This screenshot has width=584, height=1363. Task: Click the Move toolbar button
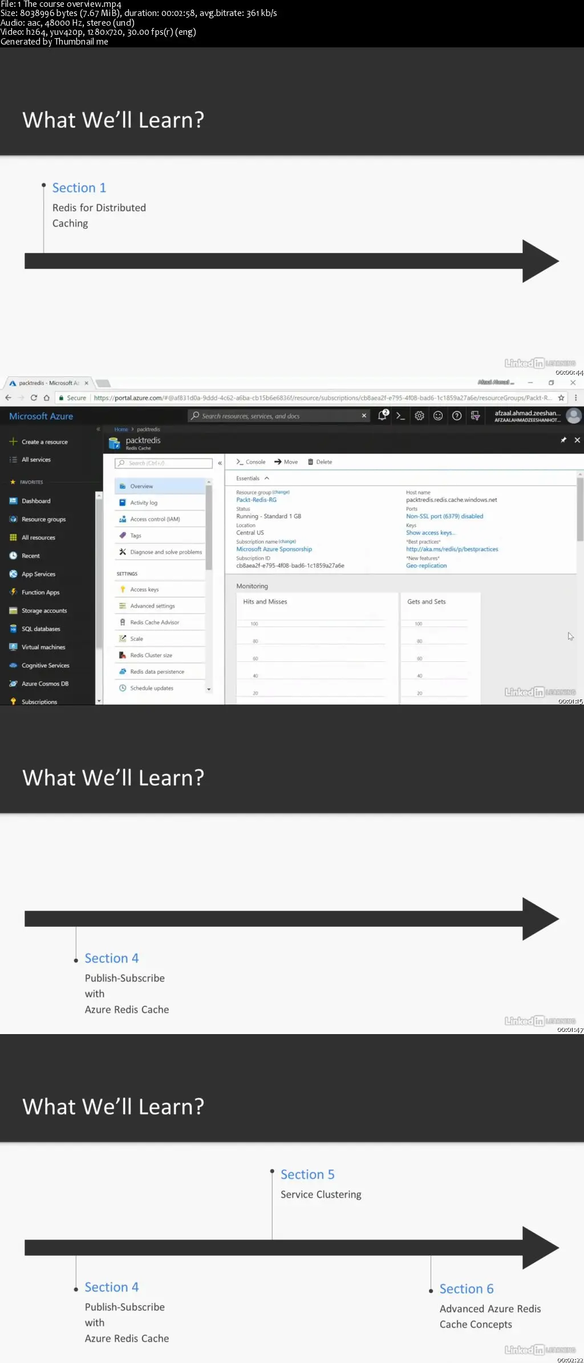pyautogui.click(x=286, y=462)
